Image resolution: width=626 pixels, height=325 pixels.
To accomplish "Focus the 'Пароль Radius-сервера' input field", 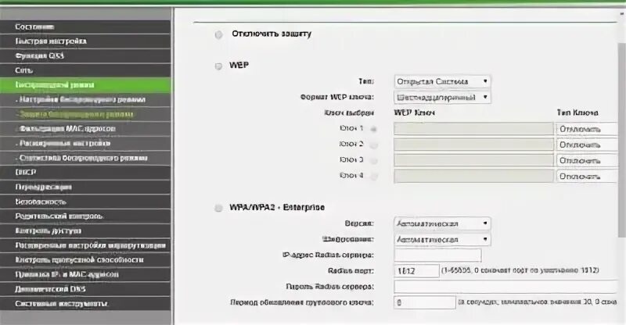I will [507, 286].
